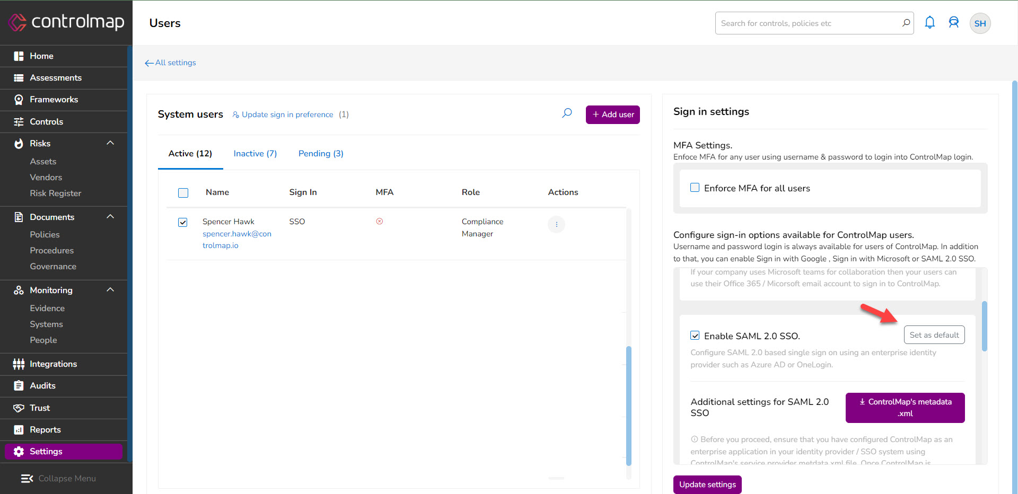Click the controlmap logo
This screenshot has height=494, width=1018.
coord(66,22)
